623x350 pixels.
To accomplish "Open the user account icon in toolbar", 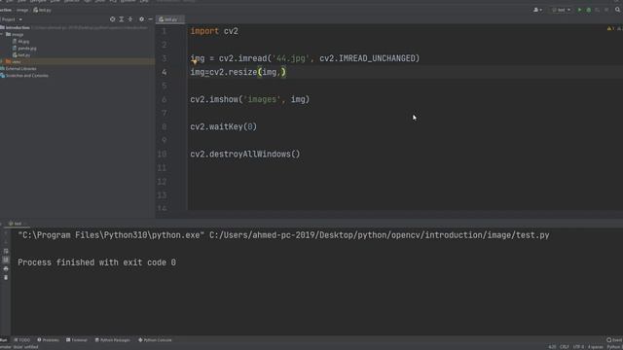I will pyautogui.click(x=537, y=10).
